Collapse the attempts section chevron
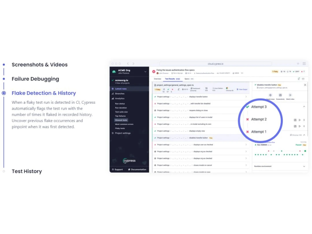Viewport: 312px width, 234px height. (304, 107)
